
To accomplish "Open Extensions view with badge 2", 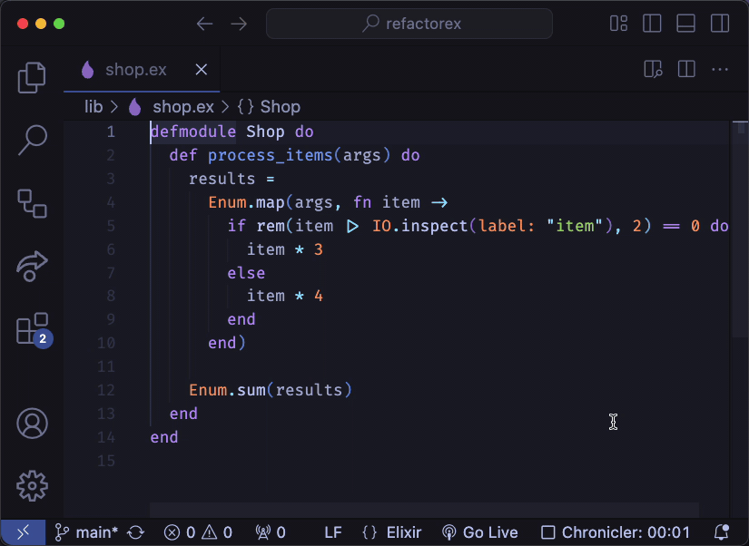I will [32, 328].
